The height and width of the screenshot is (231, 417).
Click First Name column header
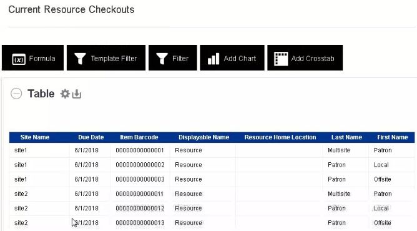pyautogui.click(x=393, y=137)
